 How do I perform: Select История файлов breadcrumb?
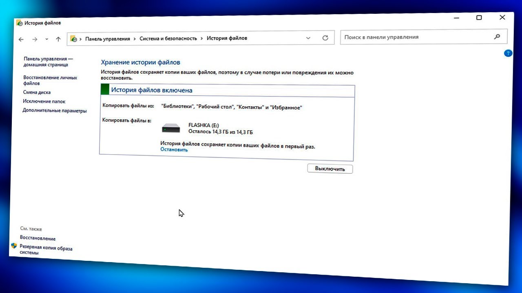(x=227, y=38)
